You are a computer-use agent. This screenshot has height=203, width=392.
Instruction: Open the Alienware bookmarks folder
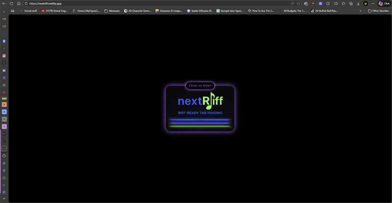(112, 11)
